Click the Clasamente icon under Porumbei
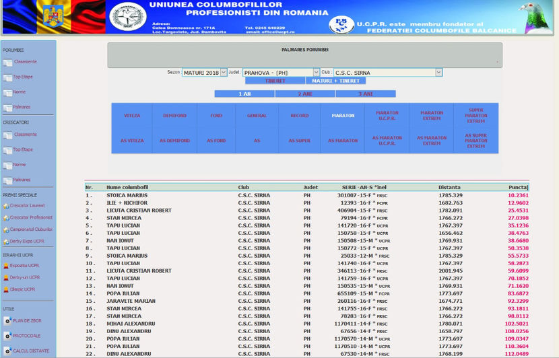Screen dimensions: 559x358 8,63
